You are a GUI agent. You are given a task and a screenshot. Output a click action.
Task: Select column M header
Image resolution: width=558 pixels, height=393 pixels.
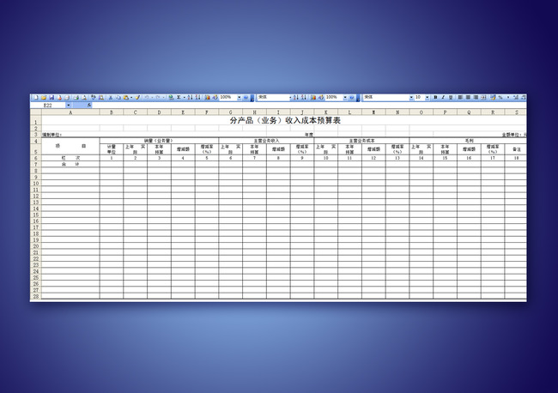(x=373, y=112)
